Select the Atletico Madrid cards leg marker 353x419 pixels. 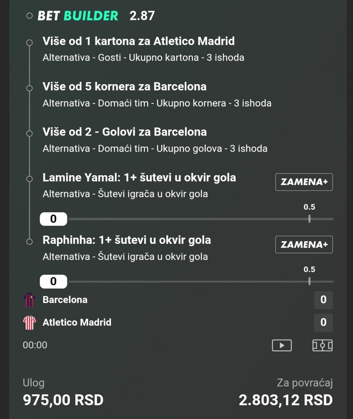point(30,43)
